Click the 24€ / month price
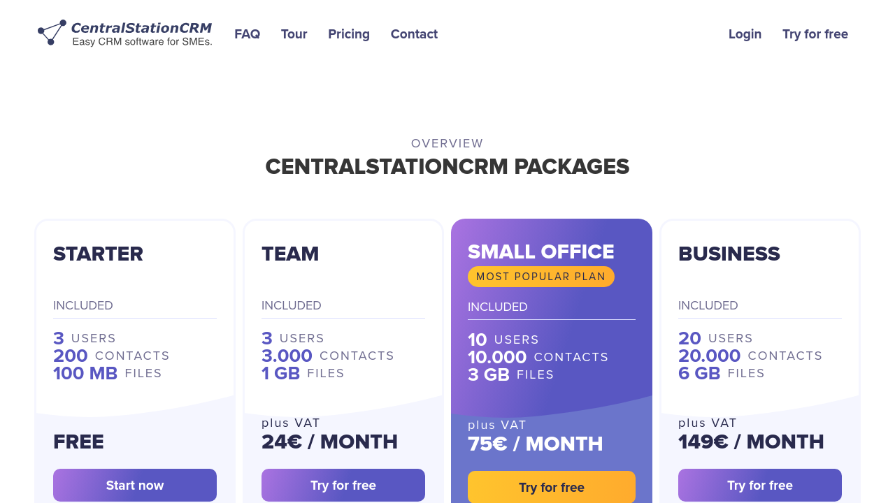895x503 pixels. 329,442
